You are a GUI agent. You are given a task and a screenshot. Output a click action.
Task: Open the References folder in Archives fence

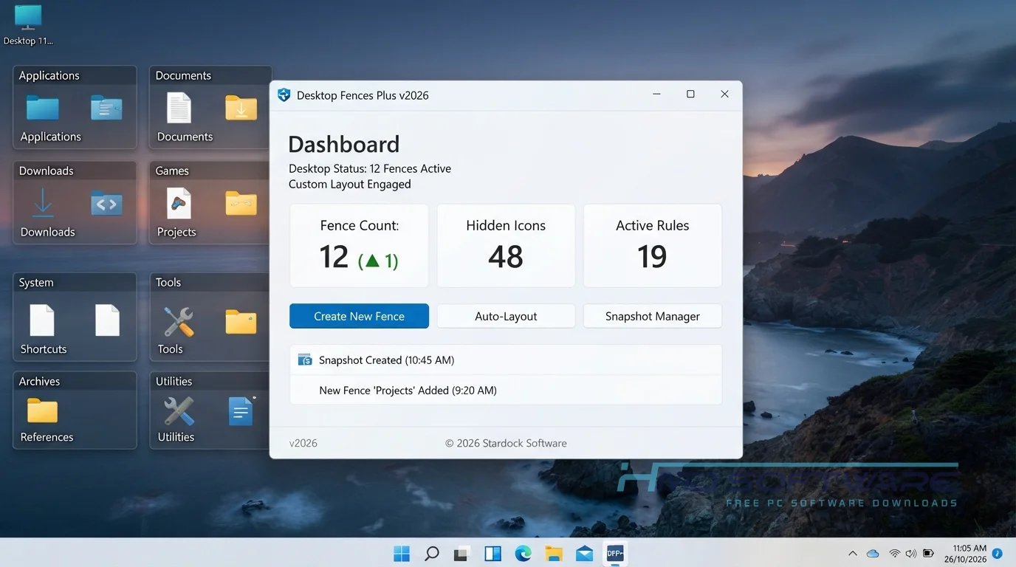click(42, 410)
